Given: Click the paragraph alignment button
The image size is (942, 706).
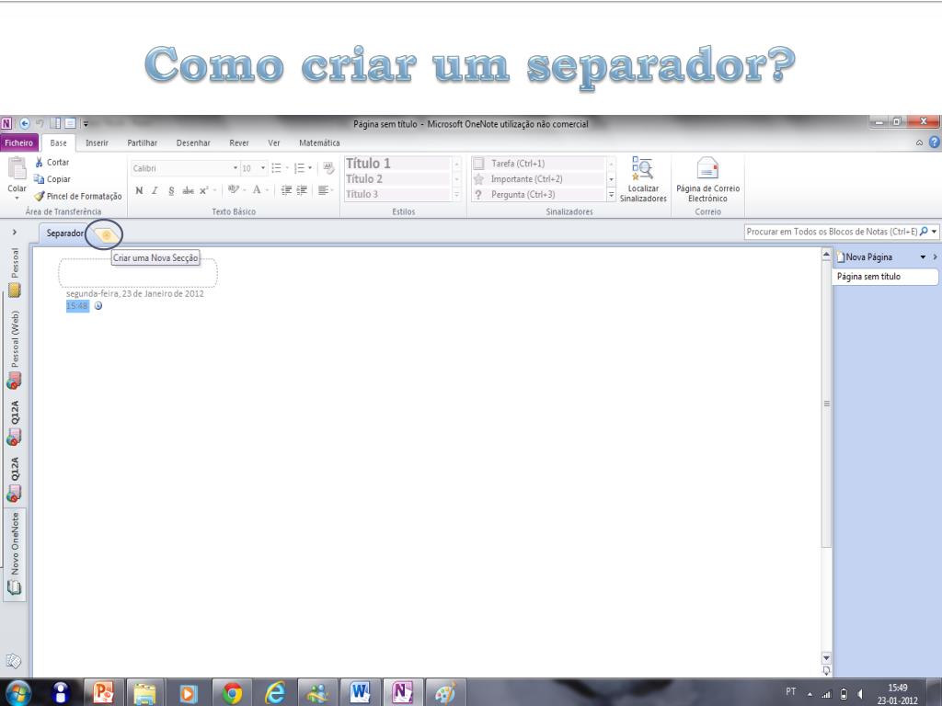Looking at the screenshot, I should click(x=323, y=190).
